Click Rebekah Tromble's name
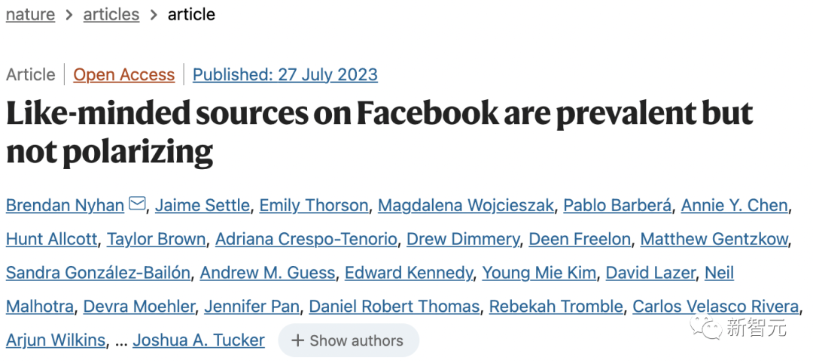813x363 pixels. pos(556,307)
